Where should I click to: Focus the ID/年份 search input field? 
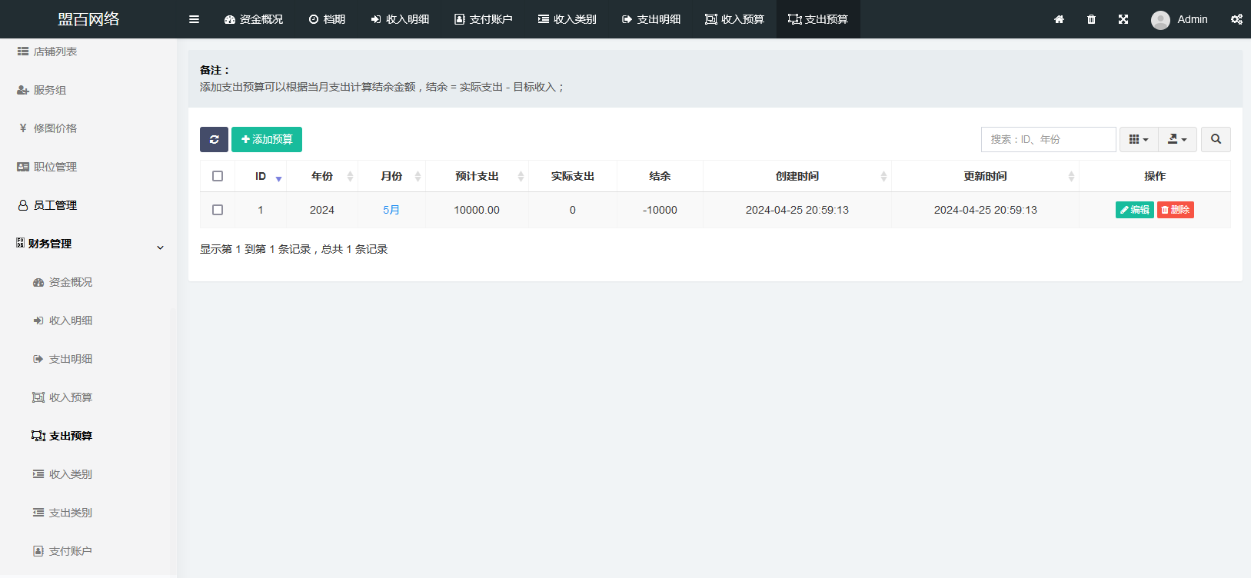click(x=1048, y=139)
